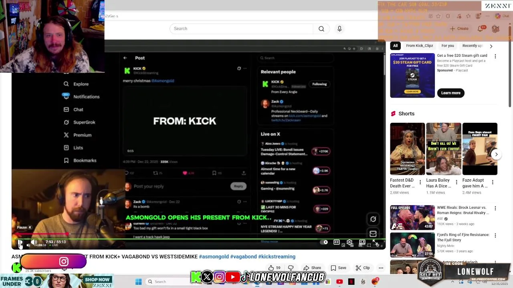Open the Fastest D&D Death Ever short
This screenshot has width=513, height=288.
click(x=407, y=149)
